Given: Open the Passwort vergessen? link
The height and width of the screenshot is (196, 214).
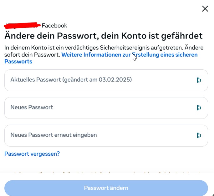Looking at the screenshot, I should (32, 154).
